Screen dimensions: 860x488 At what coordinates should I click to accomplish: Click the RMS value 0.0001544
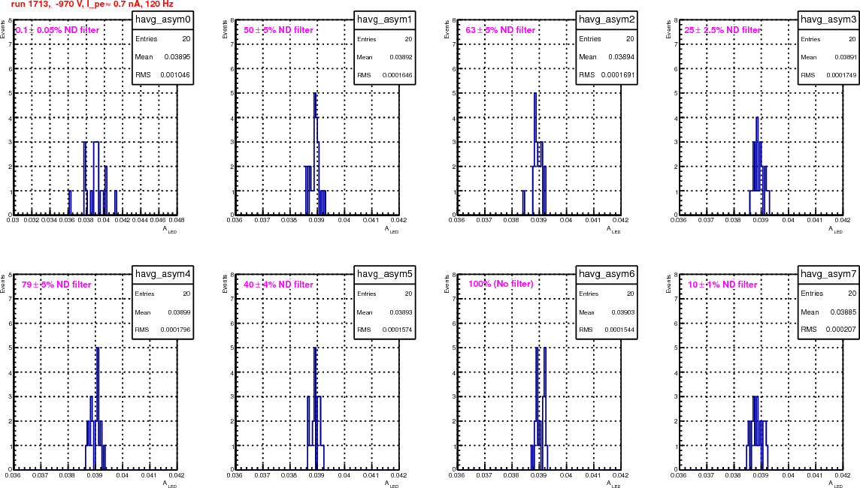point(619,330)
